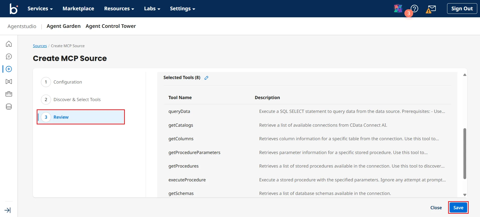The width and height of the screenshot is (480, 217).
Task: Expand the sidebar with arrow icon
Action: coord(8,210)
